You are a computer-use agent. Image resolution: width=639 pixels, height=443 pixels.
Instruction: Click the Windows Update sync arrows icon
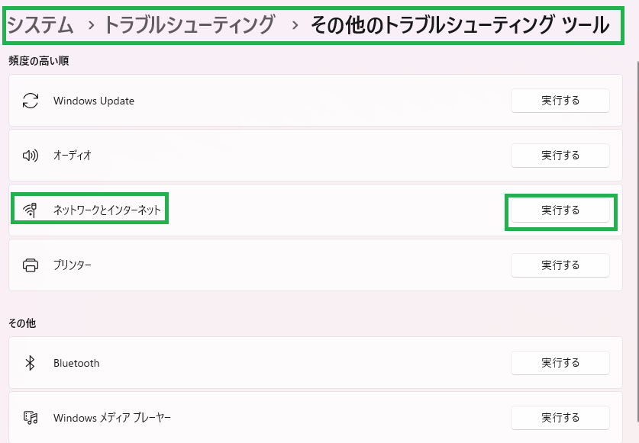(31, 101)
